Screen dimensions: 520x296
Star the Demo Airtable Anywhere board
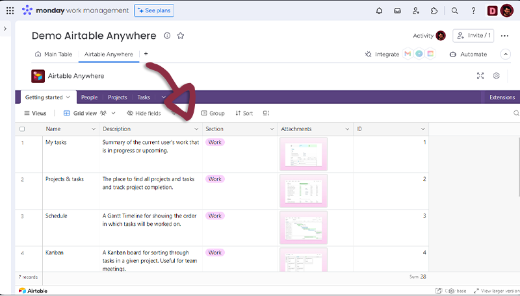click(181, 36)
